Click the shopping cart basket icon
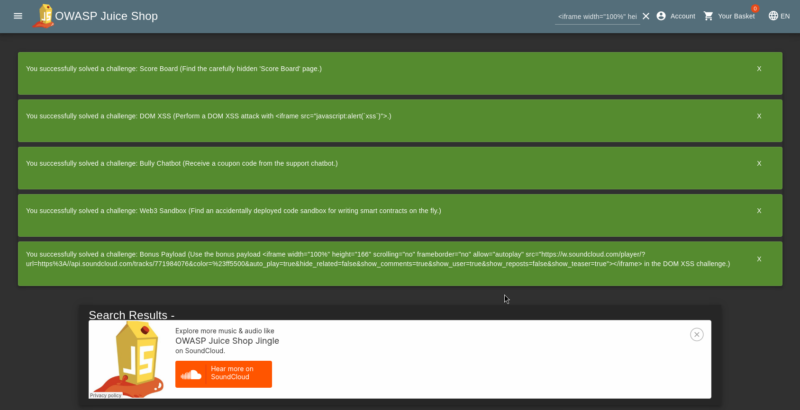The width and height of the screenshot is (800, 410). pos(709,16)
